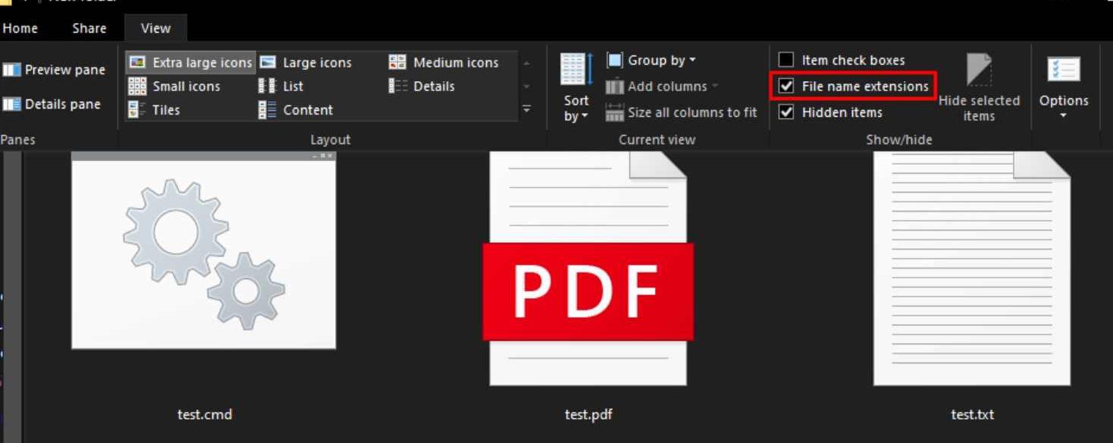
Task: Toggle the Preview pane
Action: coord(54,70)
